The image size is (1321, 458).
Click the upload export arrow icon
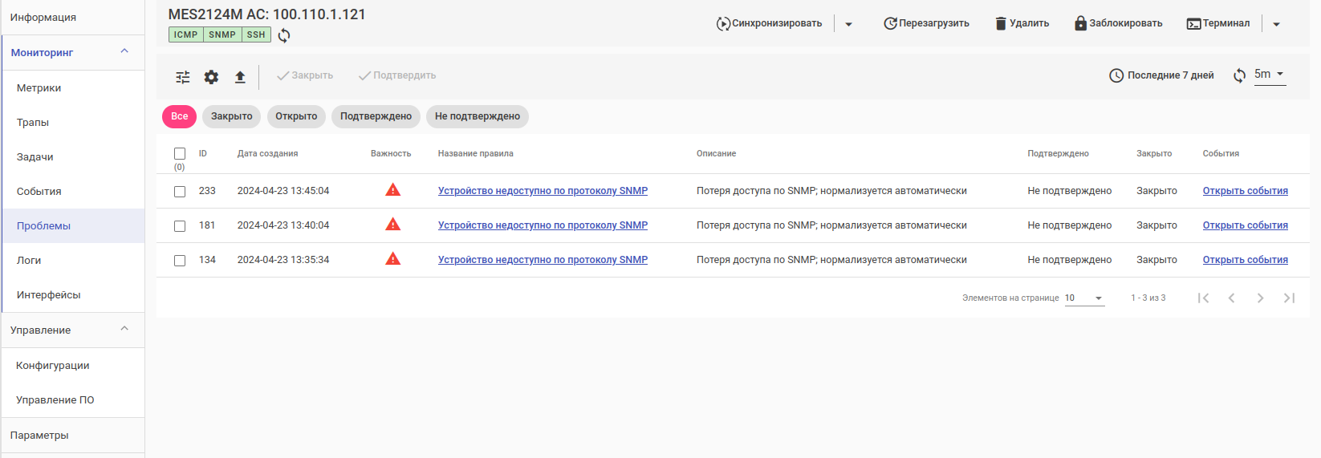240,77
